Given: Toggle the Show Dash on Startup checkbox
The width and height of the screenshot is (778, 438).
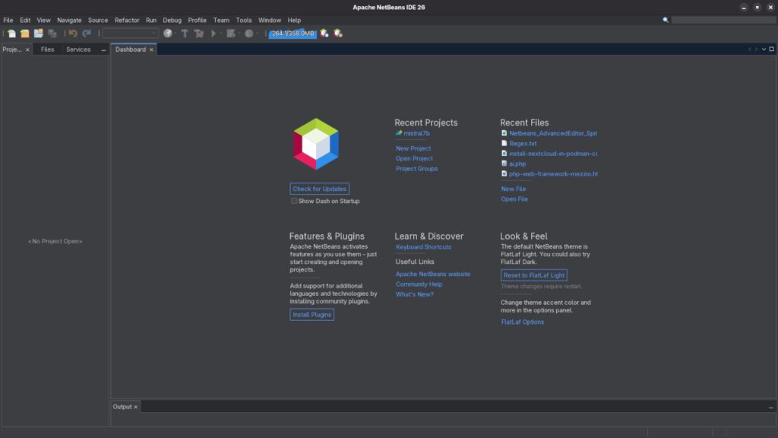Looking at the screenshot, I should click(x=294, y=200).
